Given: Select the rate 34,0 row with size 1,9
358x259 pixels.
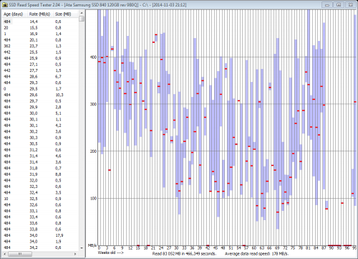Looking at the screenshot, I should pyautogui.click(x=40, y=242).
